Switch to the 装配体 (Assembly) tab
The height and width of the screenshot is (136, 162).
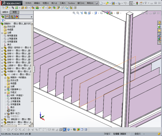5,12
